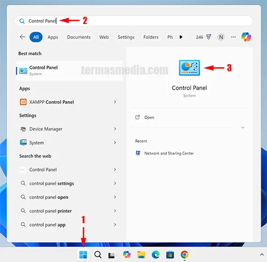Open taskbar Search magnifier icon
Viewport: 267px width, 262px height.
click(x=98, y=255)
